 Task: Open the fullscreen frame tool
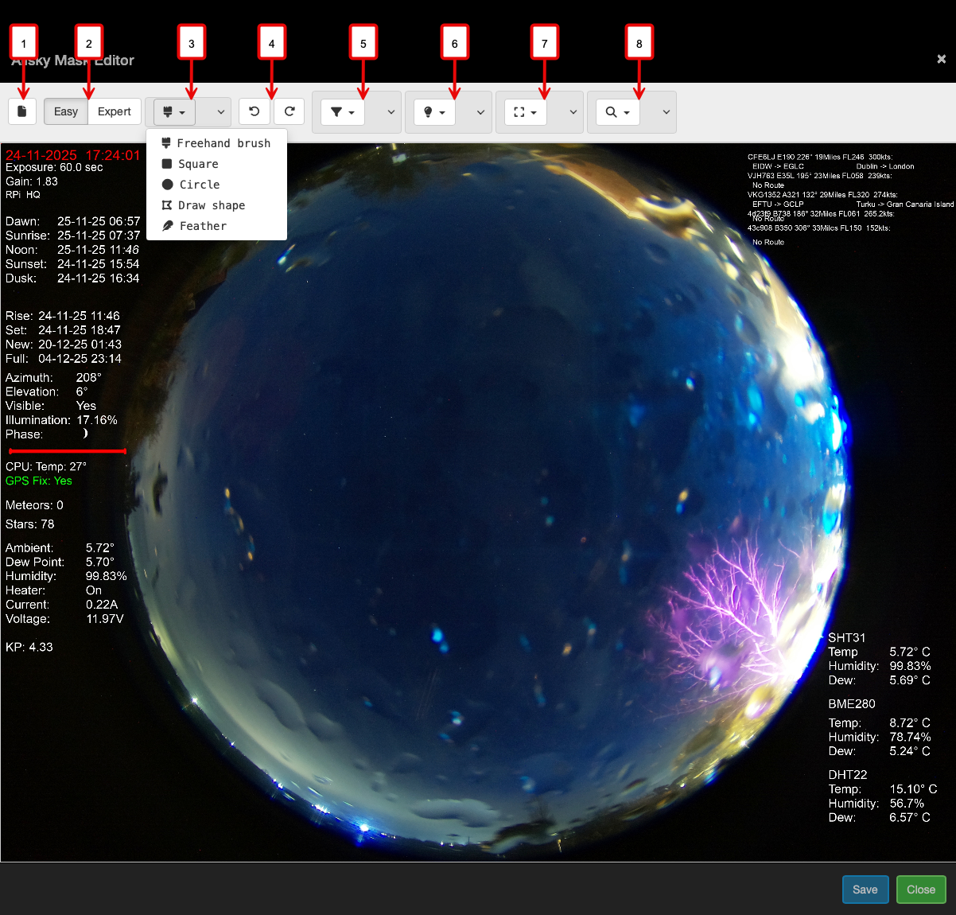click(x=525, y=112)
